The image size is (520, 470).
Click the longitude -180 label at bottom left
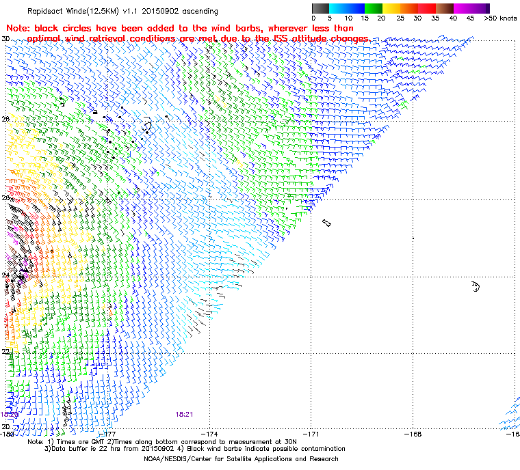coord(7,434)
